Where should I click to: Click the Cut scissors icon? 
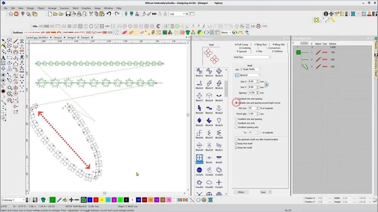click(x=91, y=14)
